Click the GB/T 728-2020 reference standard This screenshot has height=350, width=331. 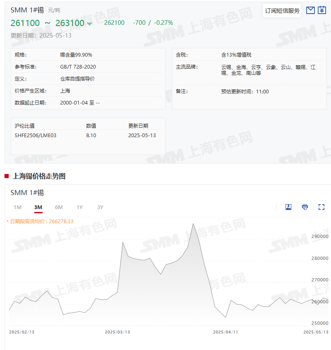pyautogui.click(x=78, y=67)
